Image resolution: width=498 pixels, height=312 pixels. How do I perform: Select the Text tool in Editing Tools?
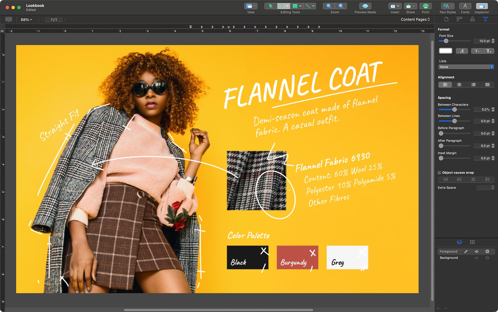pyautogui.click(x=281, y=6)
